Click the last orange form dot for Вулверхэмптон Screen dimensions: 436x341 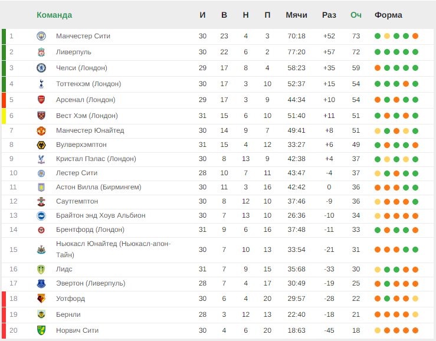pos(415,145)
